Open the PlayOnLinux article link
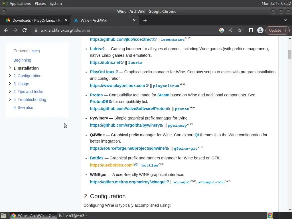 (x=104, y=72)
